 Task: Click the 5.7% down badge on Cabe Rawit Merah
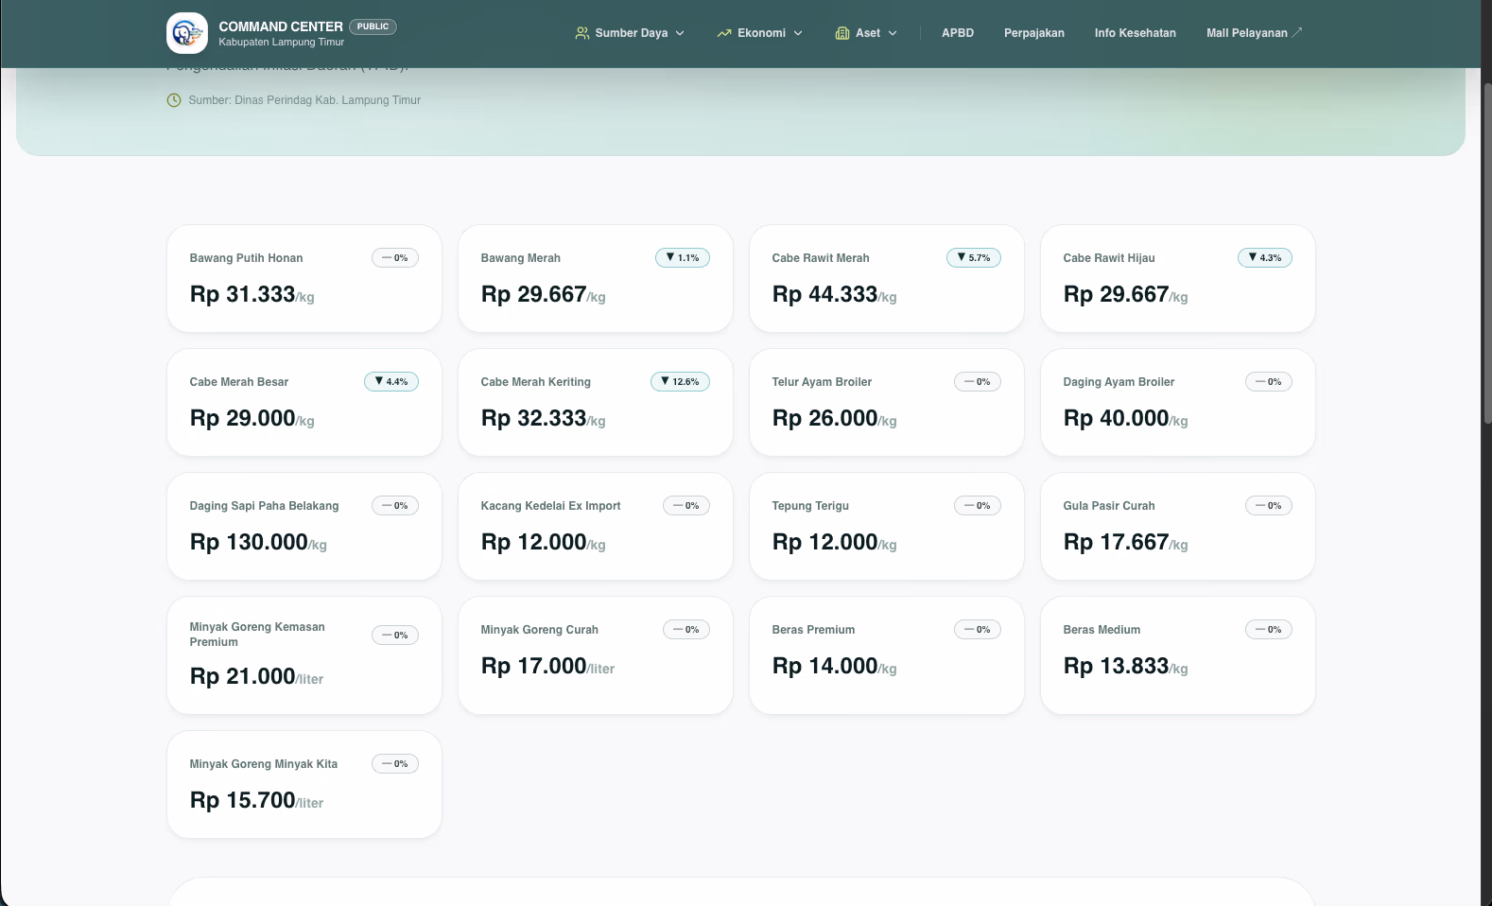pyautogui.click(x=974, y=258)
